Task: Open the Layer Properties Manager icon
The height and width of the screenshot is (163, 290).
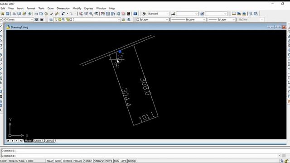Action: click(x=51, y=19)
